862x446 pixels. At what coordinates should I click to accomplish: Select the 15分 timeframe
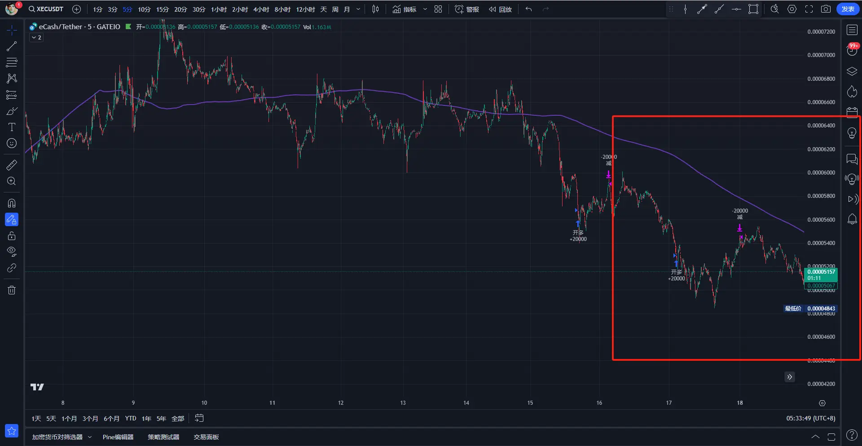click(163, 9)
